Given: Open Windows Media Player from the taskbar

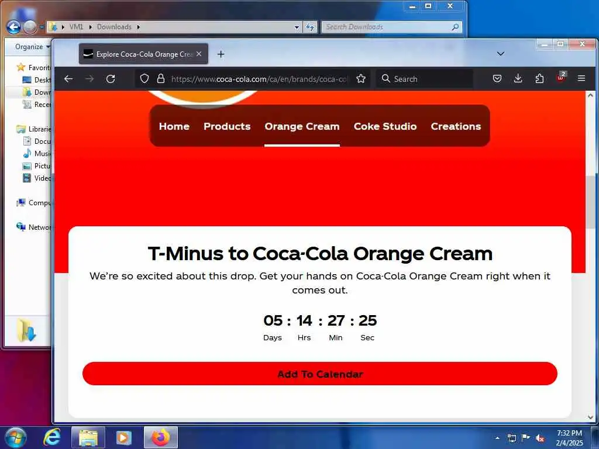Looking at the screenshot, I should tap(123, 437).
